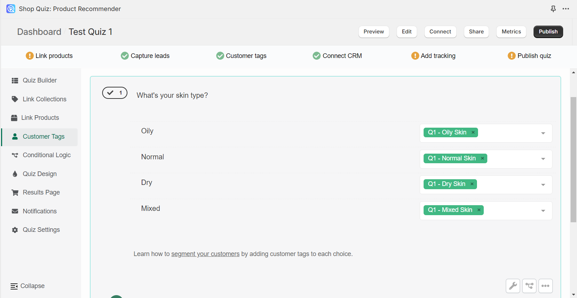Remove the Q1 - Mixed Skin tag
The width and height of the screenshot is (577, 298).
(479, 210)
